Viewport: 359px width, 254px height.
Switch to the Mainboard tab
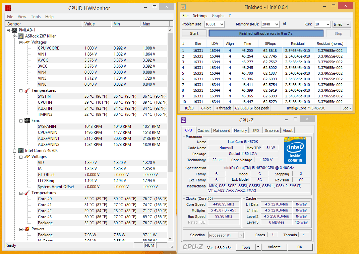coord(222,131)
